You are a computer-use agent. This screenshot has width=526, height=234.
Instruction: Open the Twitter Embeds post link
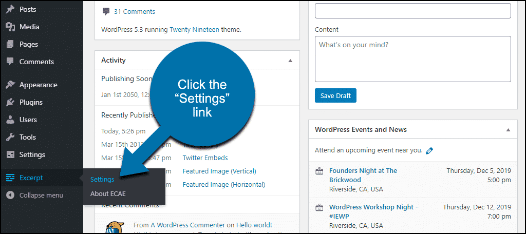point(205,158)
